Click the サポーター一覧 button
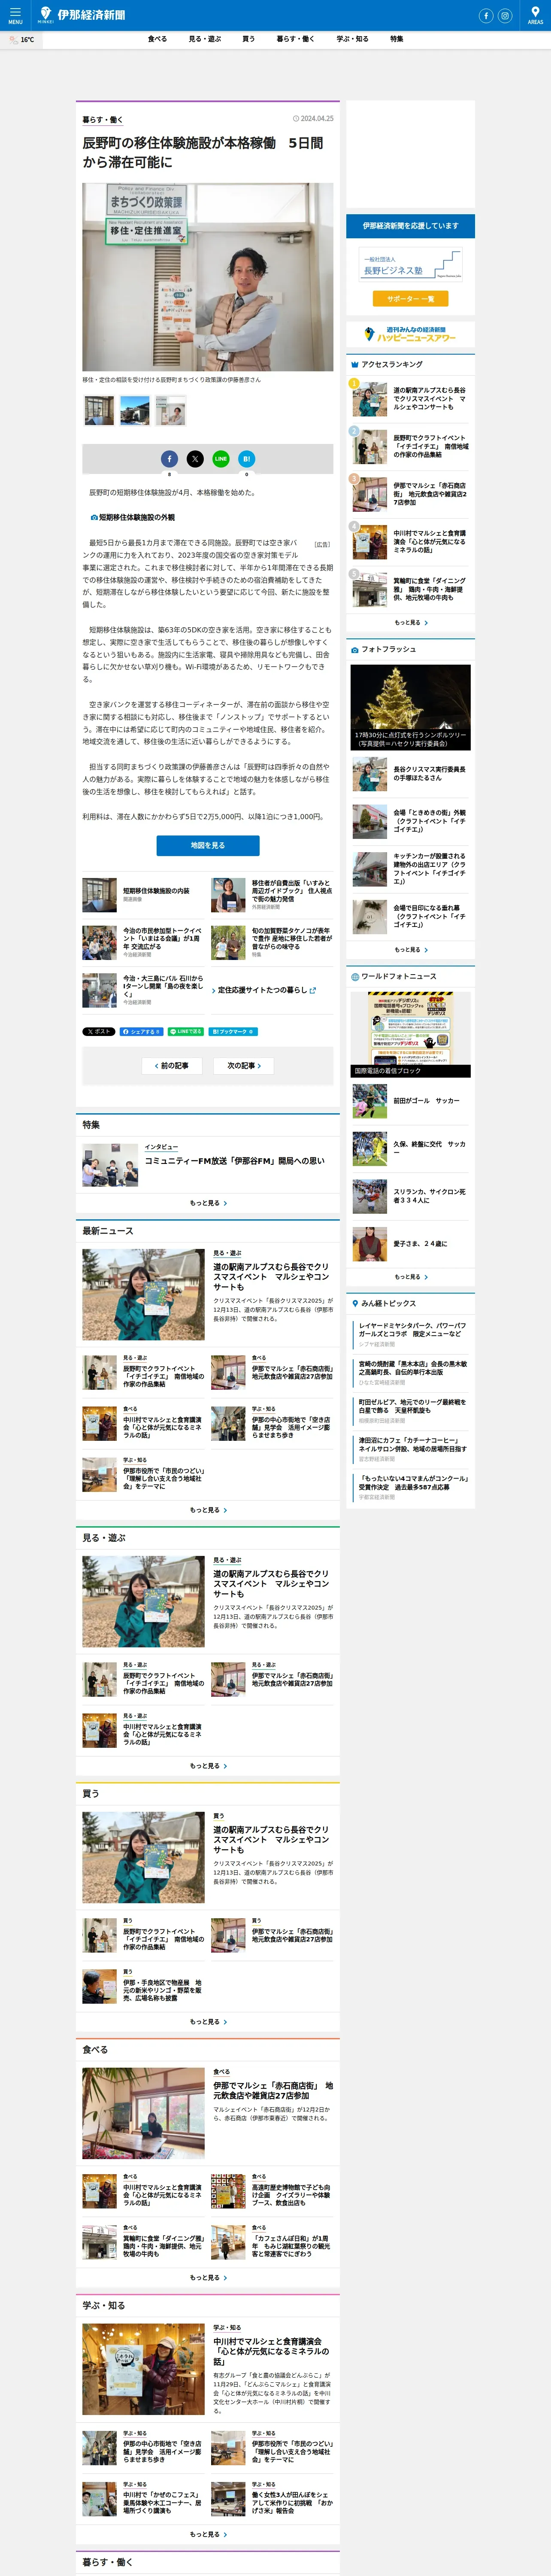Image resolution: width=551 pixels, height=2576 pixels. pyautogui.click(x=410, y=298)
